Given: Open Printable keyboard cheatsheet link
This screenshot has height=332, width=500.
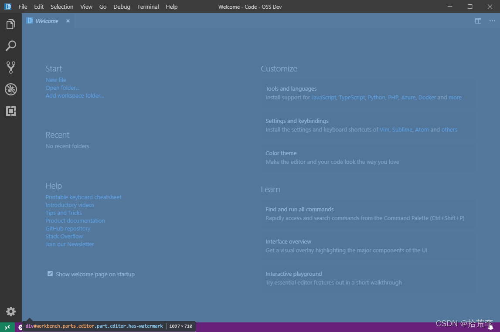Looking at the screenshot, I should click(84, 197).
